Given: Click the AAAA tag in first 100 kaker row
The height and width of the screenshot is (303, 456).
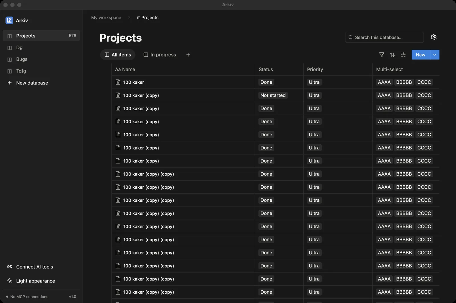Looking at the screenshot, I should pos(384,82).
